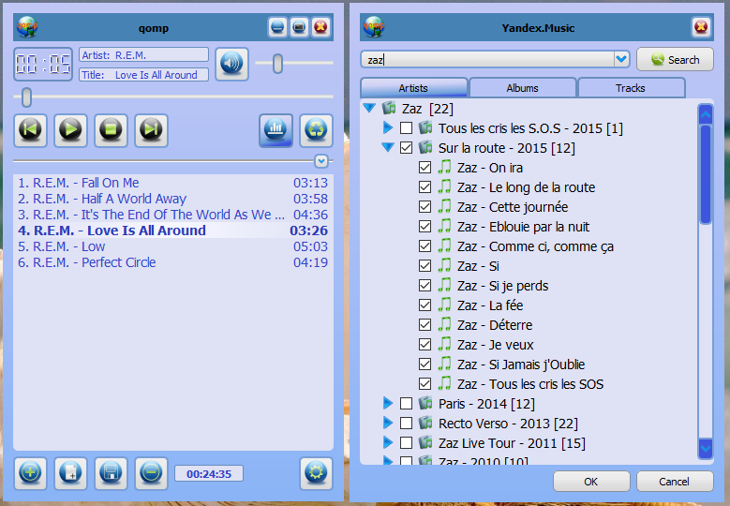Switch to the Artists tab

click(413, 88)
